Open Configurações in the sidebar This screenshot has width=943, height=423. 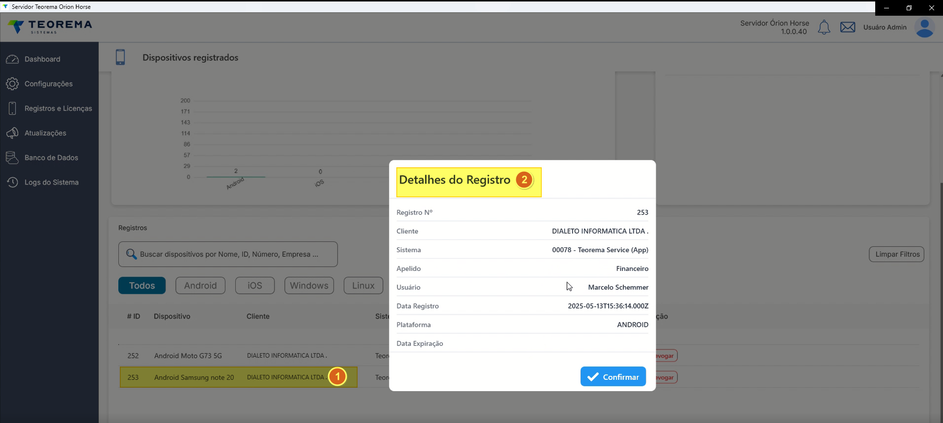(49, 84)
